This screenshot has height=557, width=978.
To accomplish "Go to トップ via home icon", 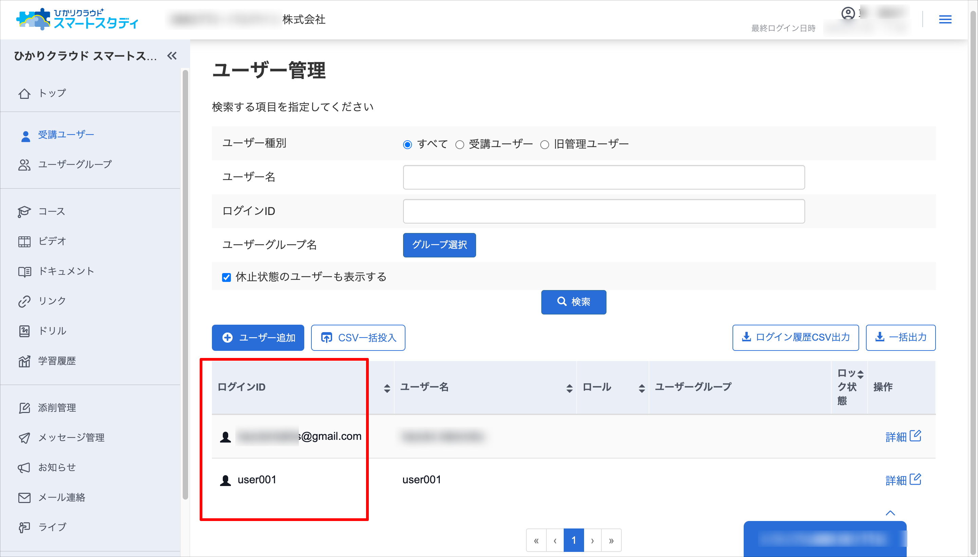I will click(24, 93).
